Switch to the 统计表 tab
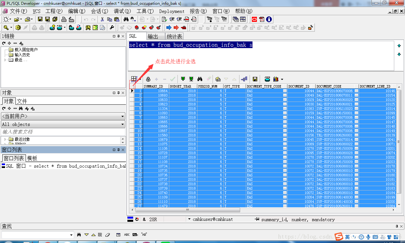 (x=174, y=36)
